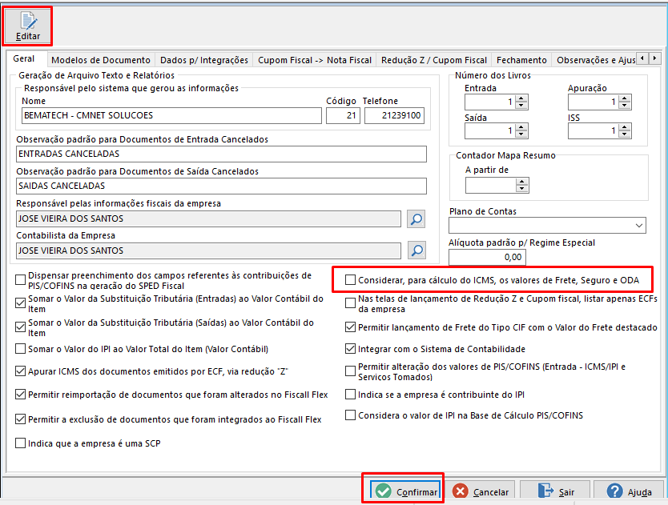The height and width of the screenshot is (505, 668).
Task: Open Ajuda help button
Action: [x=629, y=491]
